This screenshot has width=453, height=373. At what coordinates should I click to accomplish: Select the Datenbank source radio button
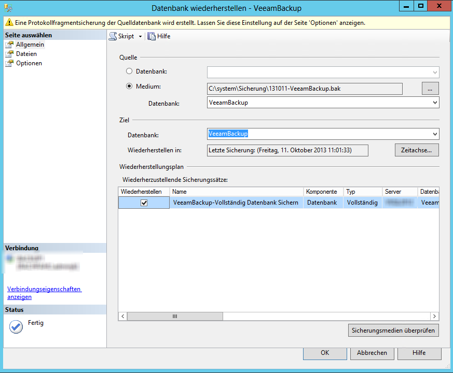(x=129, y=71)
